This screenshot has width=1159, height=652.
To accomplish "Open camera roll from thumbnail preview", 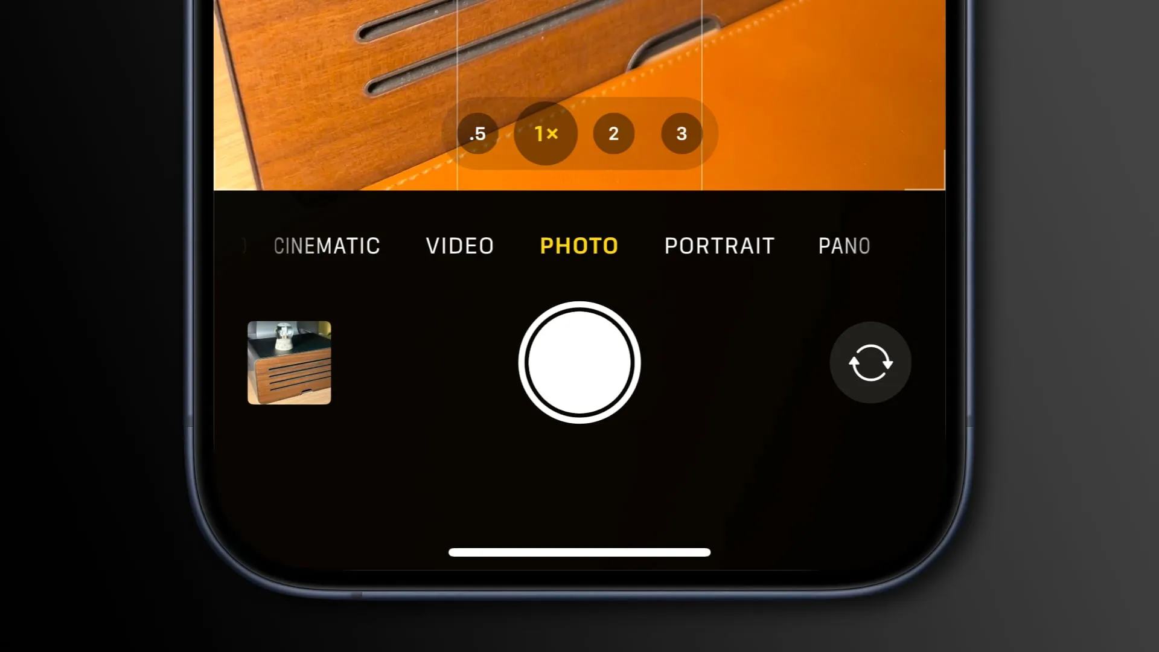I will (x=289, y=362).
